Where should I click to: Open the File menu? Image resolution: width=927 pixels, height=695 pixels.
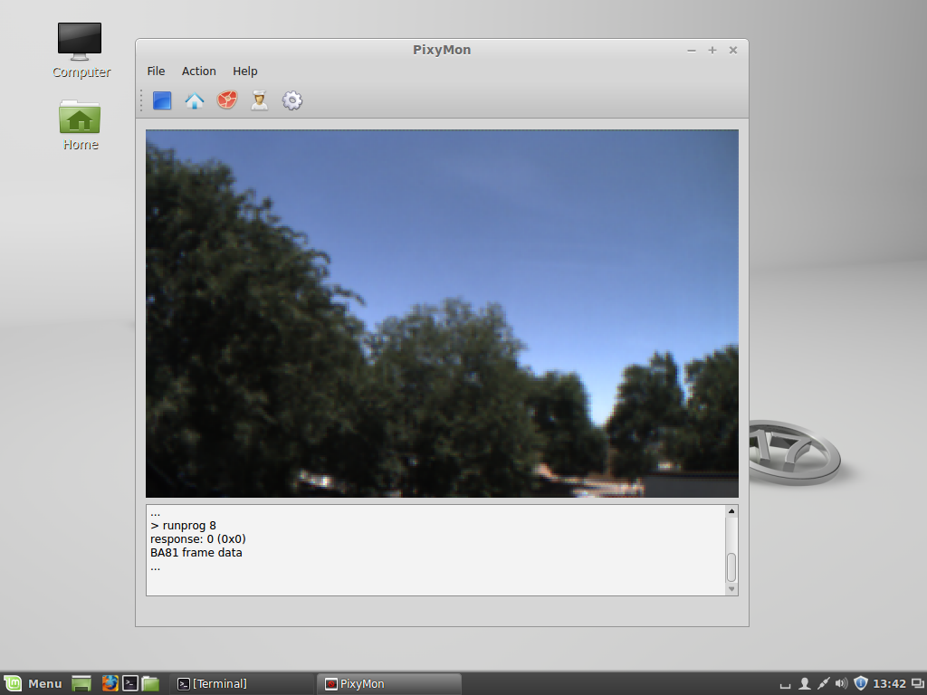click(156, 71)
